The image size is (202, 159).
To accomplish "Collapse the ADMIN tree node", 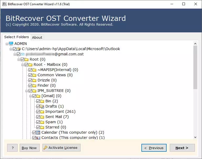I will coord(7,44).
